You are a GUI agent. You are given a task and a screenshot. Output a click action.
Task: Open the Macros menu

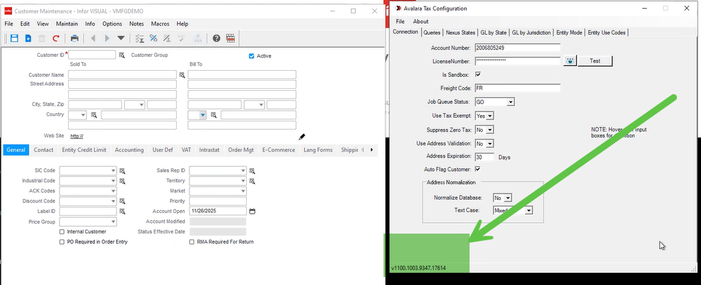[x=160, y=24]
